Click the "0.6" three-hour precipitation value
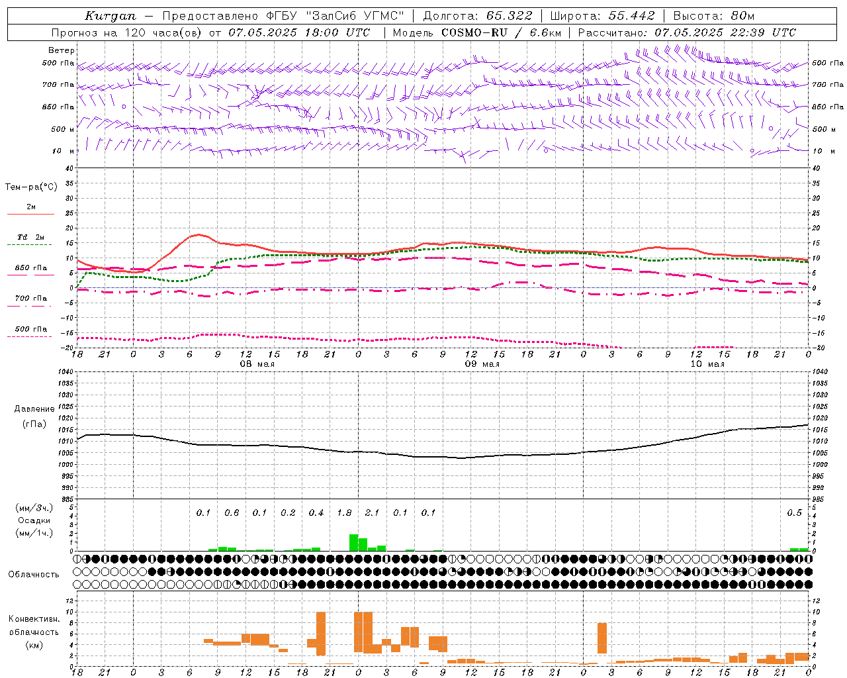 click(x=232, y=513)
